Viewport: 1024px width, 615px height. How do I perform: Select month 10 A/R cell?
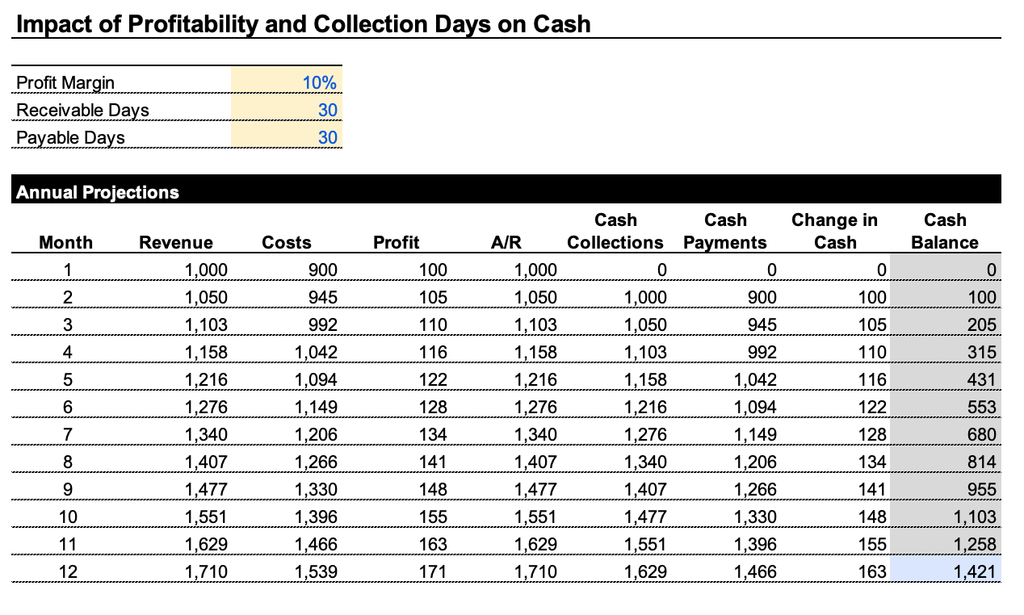(506, 517)
